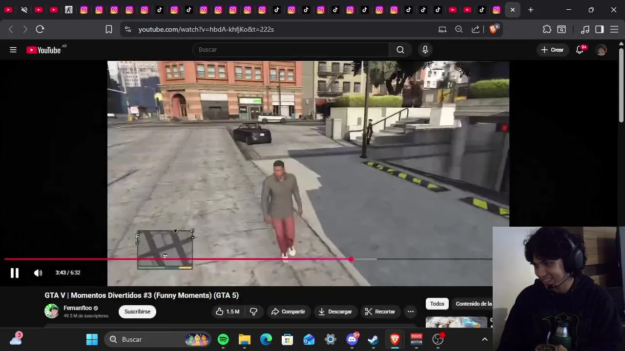The image size is (625, 351).
Task: Open Steam from the taskbar
Action: (373, 339)
